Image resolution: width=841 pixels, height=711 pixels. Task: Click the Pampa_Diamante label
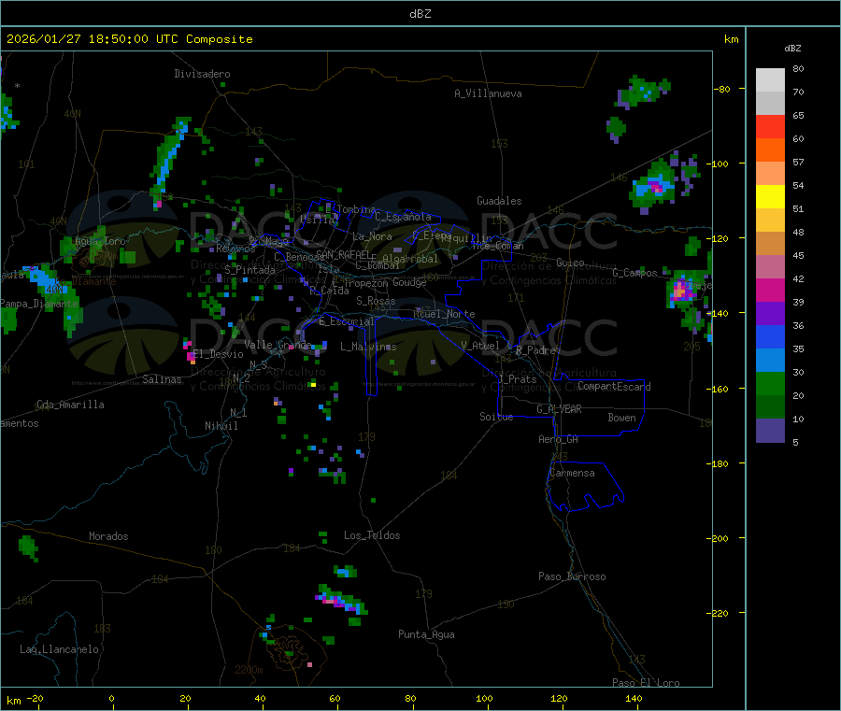tap(38, 304)
